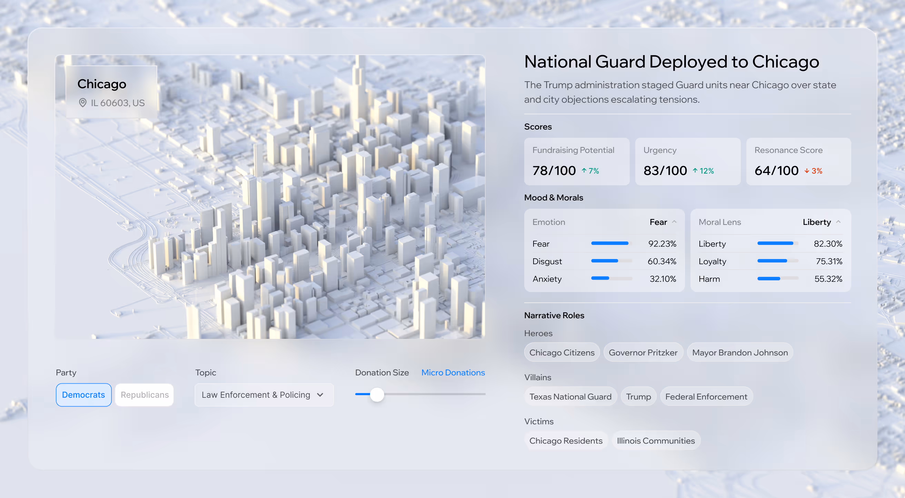Collapse the Moral Lens Liberty selector chevron

838,222
